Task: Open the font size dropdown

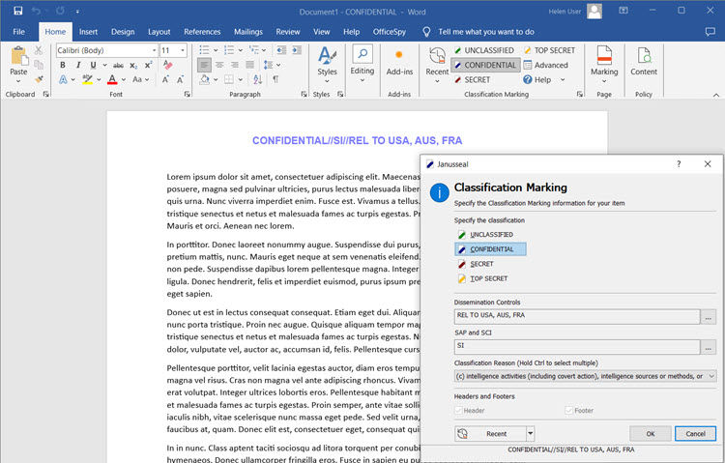Action: (x=183, y=50)
